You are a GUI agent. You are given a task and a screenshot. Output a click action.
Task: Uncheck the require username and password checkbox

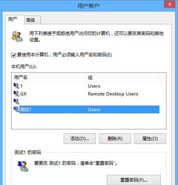tap(14, 55)
